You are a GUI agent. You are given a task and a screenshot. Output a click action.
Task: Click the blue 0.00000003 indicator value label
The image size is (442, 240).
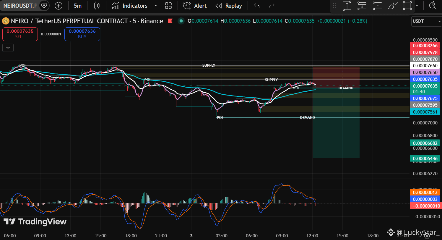[x=425, y=199]
